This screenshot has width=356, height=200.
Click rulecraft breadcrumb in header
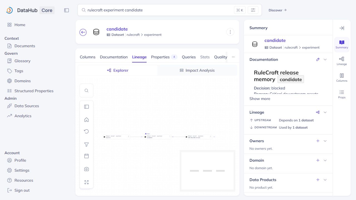pos(133,35)
